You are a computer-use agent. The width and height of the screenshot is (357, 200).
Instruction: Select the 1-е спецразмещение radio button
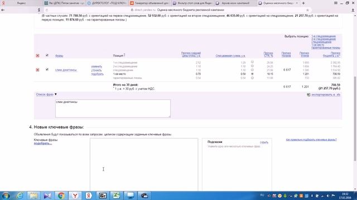pos(252,62)
